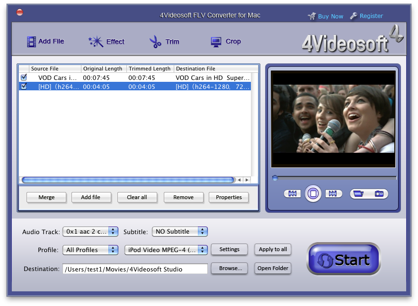Click the Destination path input field
The image size is (418, 306).
[135, 269]
